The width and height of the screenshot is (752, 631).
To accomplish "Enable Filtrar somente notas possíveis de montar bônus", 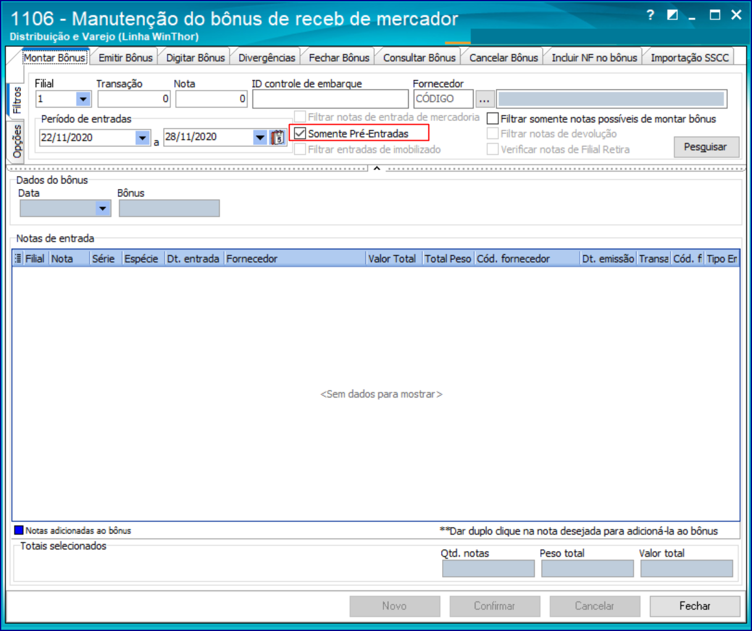I will [x=493, y=119].
